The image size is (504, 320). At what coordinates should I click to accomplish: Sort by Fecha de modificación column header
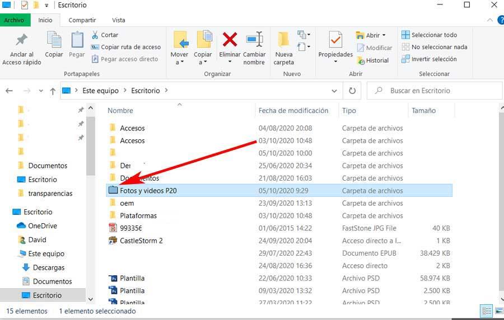pos(293,110)
